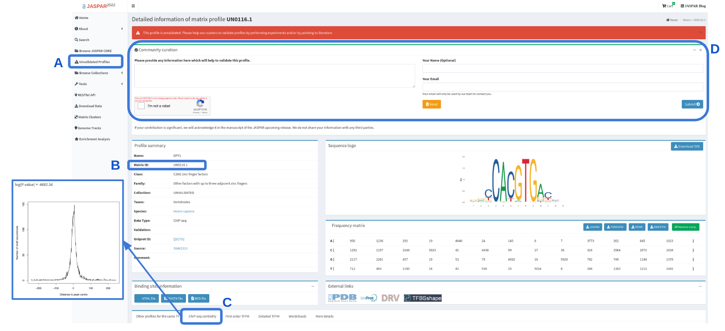Open the TFBSshape external link logo
The image size is (725, 331).
(x=423, y=298)
